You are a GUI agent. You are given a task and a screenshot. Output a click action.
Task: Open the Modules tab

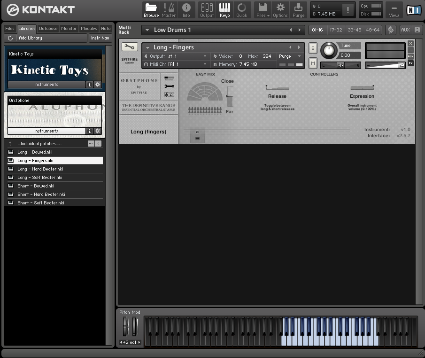(89, 29)
